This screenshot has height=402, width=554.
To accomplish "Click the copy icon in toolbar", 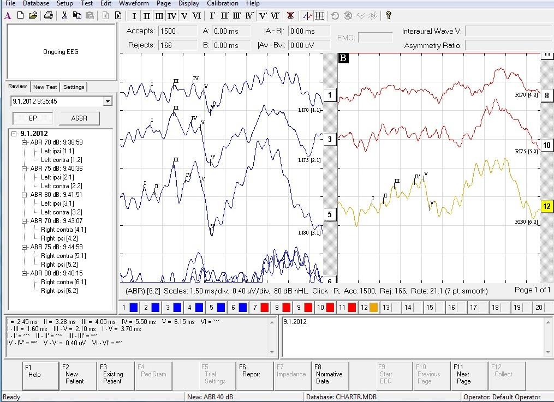I will coord(76,15).
